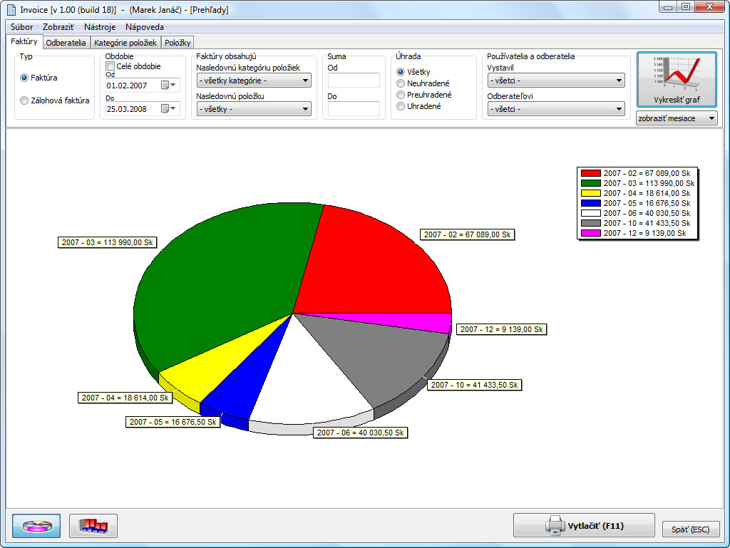Screen dimensions: 730x548
Task: Click Vytlačiť (F11) print button
Action: (x=584, y=526)
